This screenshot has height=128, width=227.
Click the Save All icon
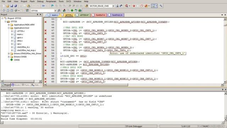[16, 6]
